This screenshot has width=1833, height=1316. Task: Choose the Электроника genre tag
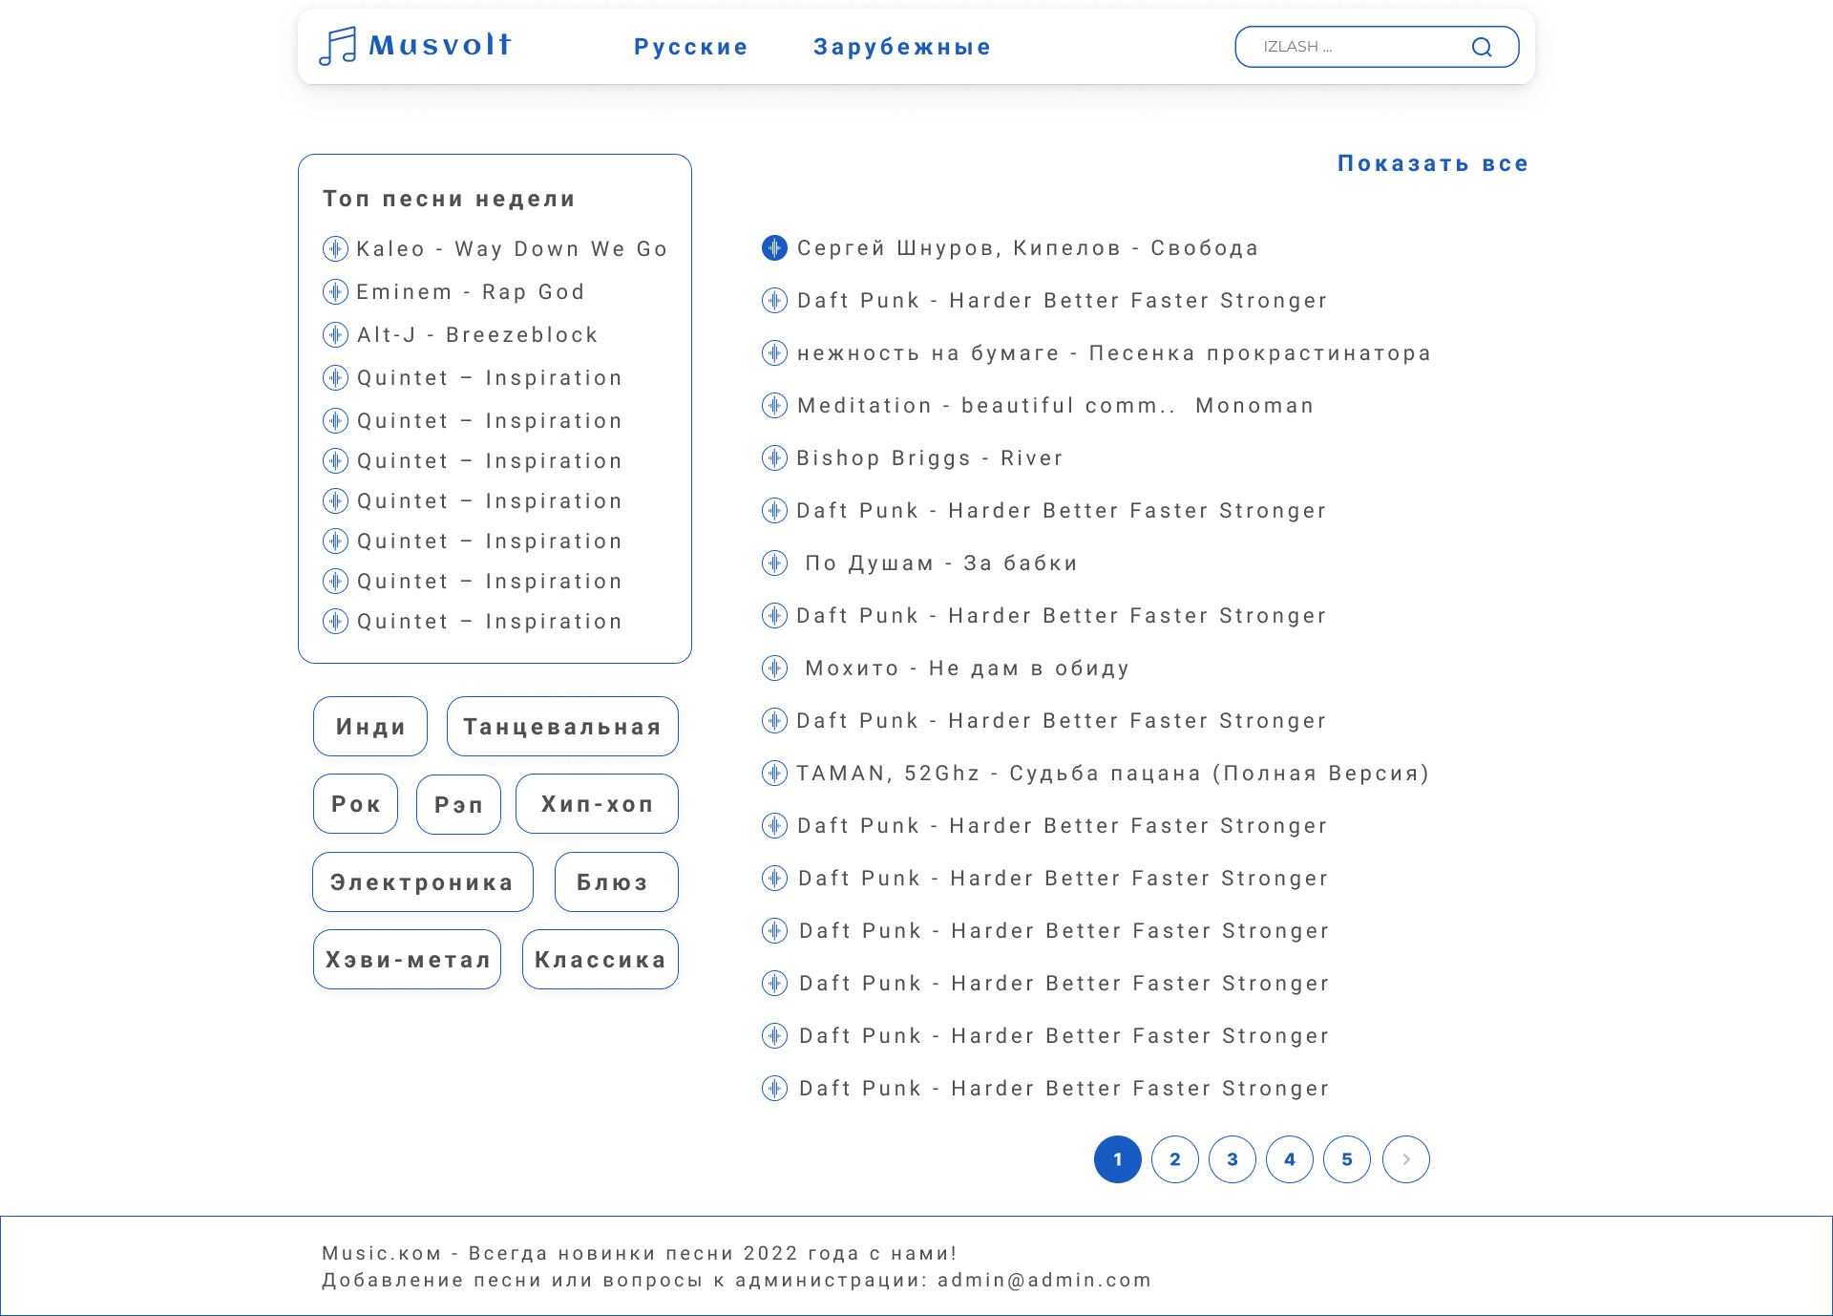(x=422, y=882)
